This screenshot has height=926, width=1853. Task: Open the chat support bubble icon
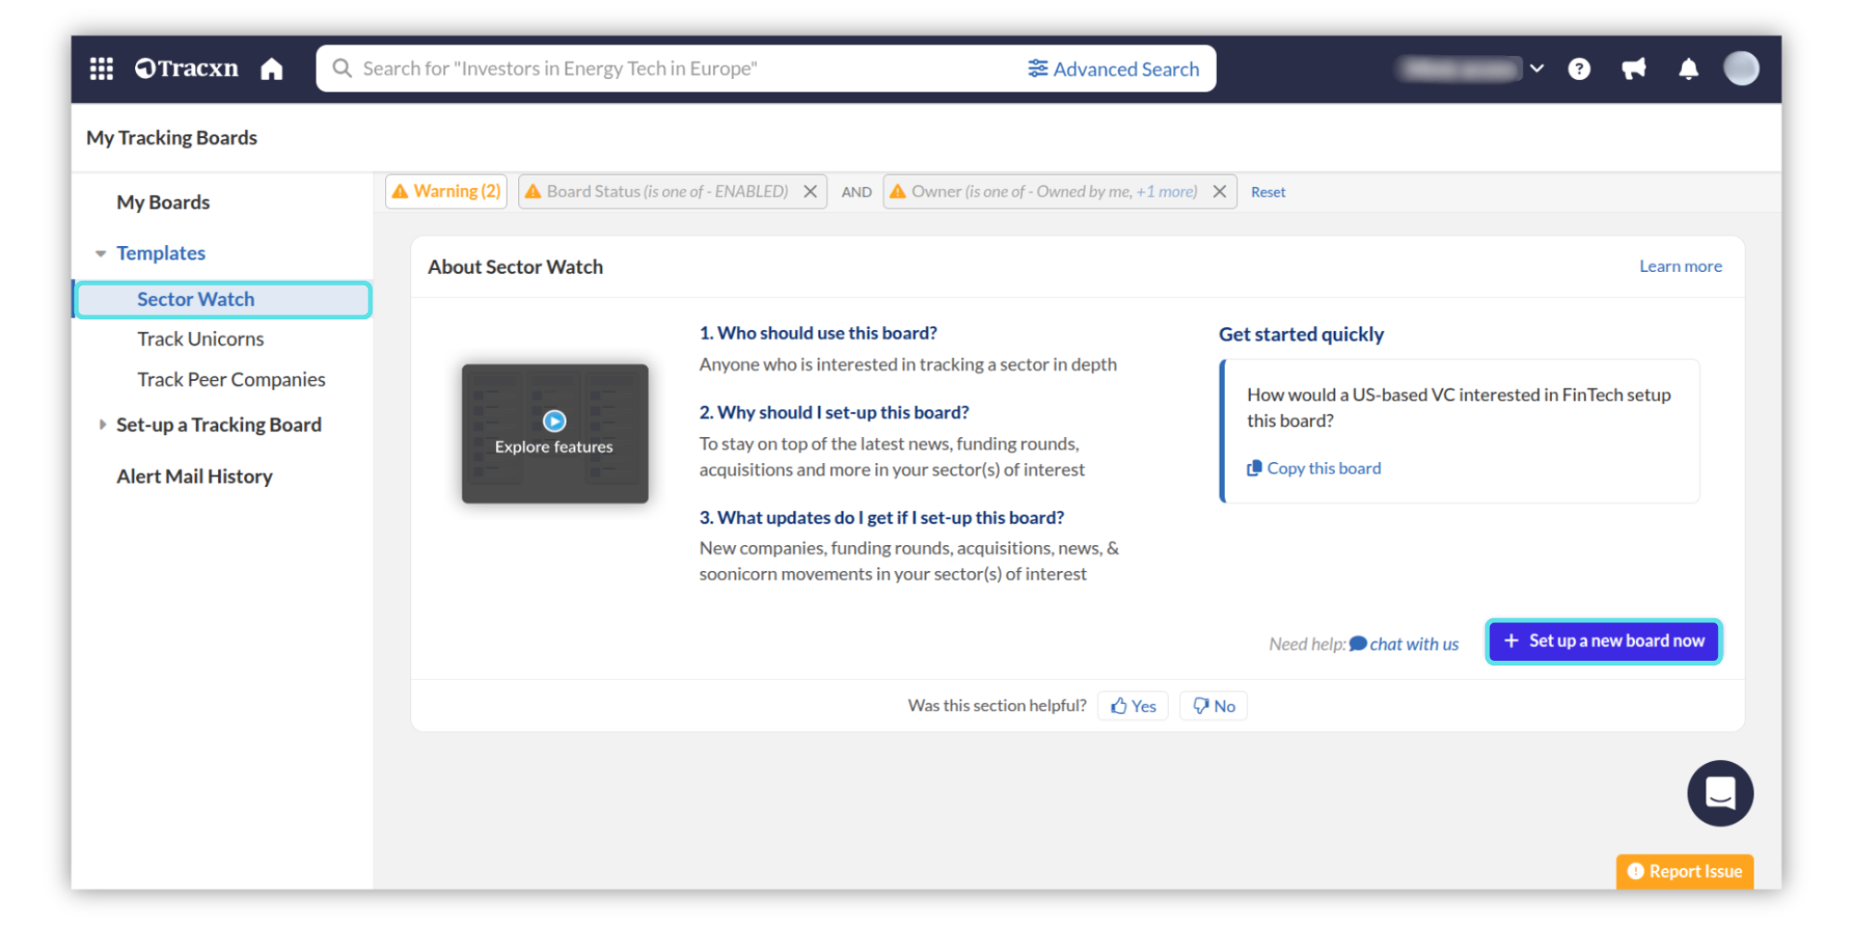pyautogui.click(x=1720, y=793)
